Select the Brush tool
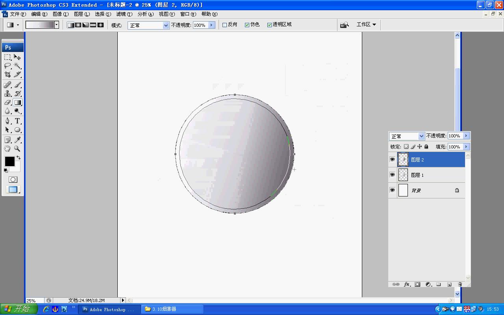 (x=17, y=85)
